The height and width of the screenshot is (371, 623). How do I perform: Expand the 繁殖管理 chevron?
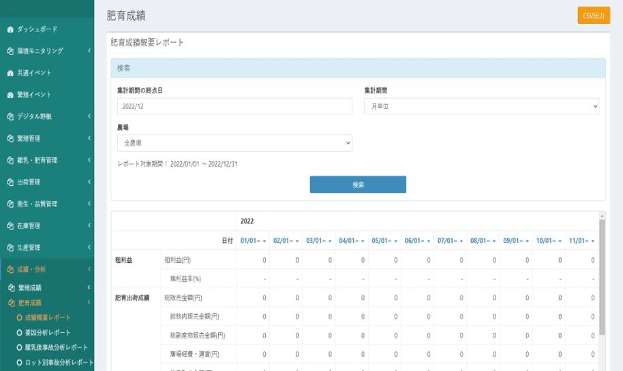[x=89, y=138]
